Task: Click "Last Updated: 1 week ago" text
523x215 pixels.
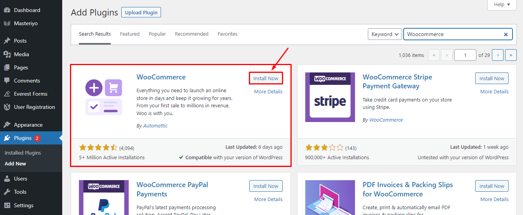Action: pos(479,147)
